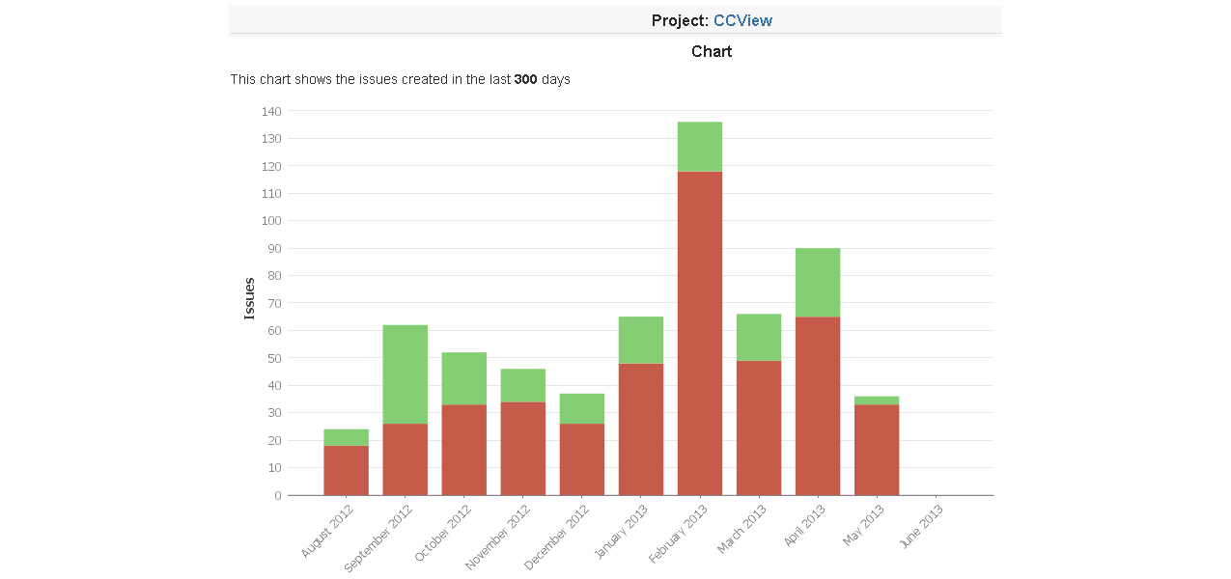Select red segment of May 2013 bar

[x=876, y=450]
